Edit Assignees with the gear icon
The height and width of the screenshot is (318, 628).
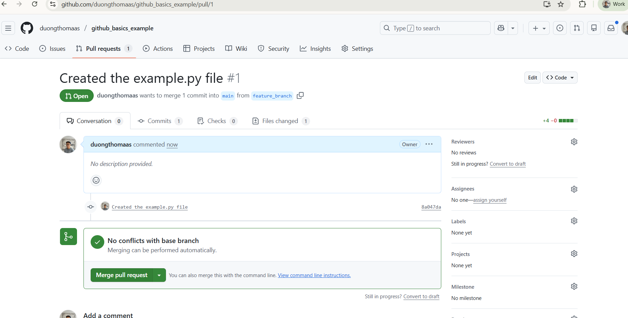point(574,189)
